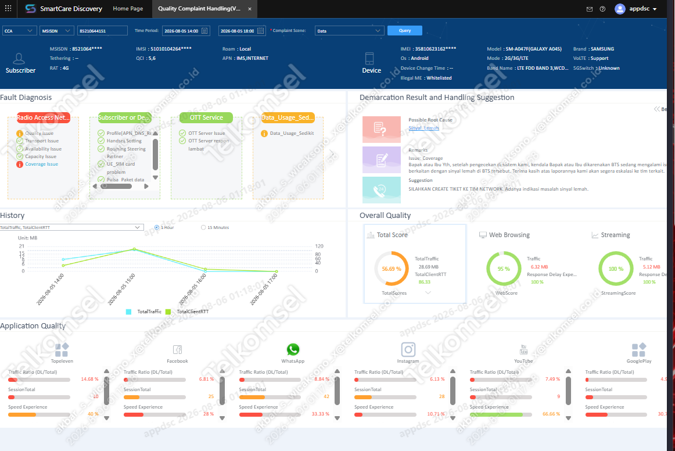Click the Web Browsing monitor icon
Image resolution: width=675 pixels, height=451 pixels.
pos(483,235)
